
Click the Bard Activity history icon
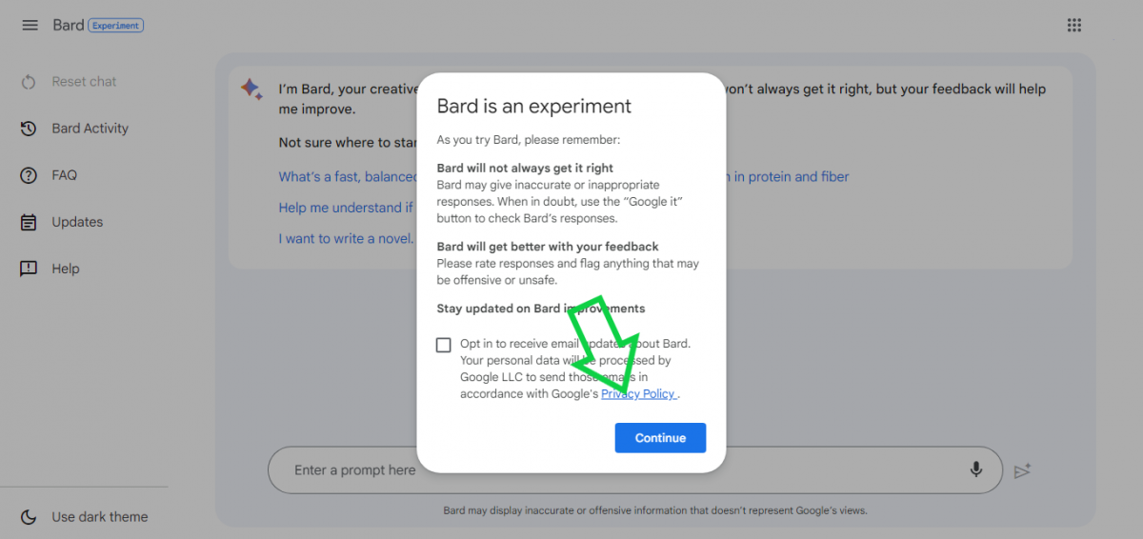[x=29, y=129]
